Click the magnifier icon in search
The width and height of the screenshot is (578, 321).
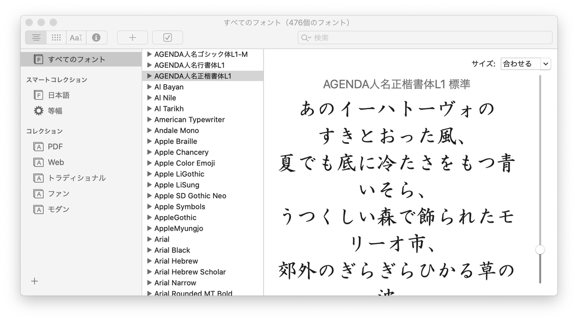[x=306, y=38]
